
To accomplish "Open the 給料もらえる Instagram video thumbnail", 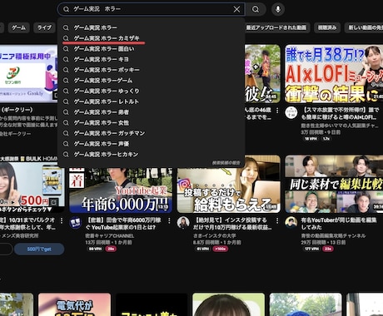I will coord(229,185).
